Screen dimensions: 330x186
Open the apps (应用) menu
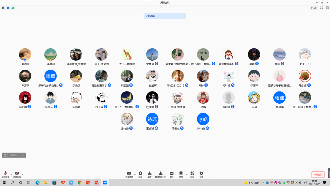coord(192,174)
